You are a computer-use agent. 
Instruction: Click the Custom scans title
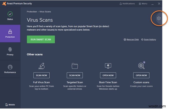[141, 82]
